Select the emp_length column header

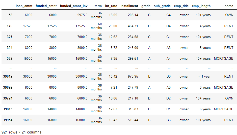(201, 6)
